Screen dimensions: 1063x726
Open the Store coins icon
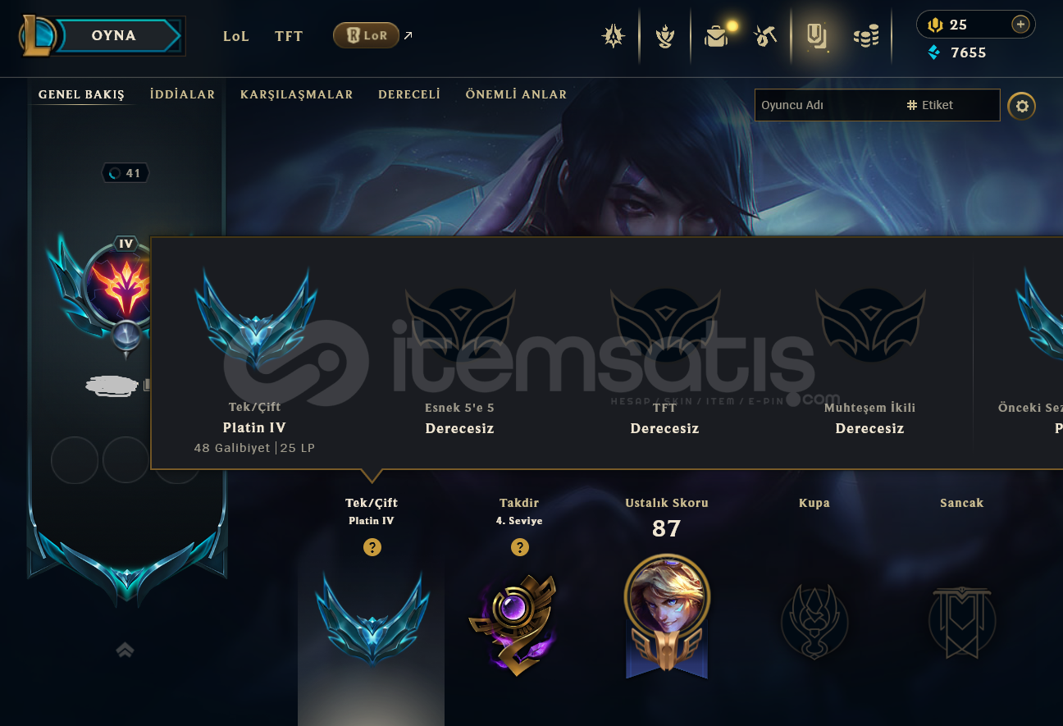[866, 36]
